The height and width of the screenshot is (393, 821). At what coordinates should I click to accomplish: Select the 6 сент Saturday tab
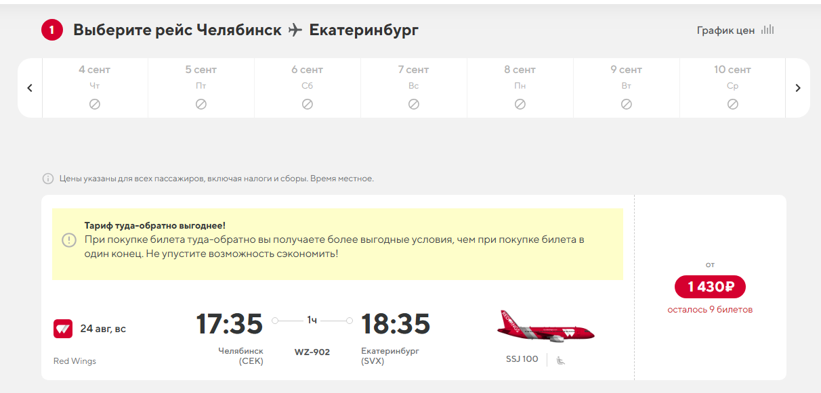(308, 88)
